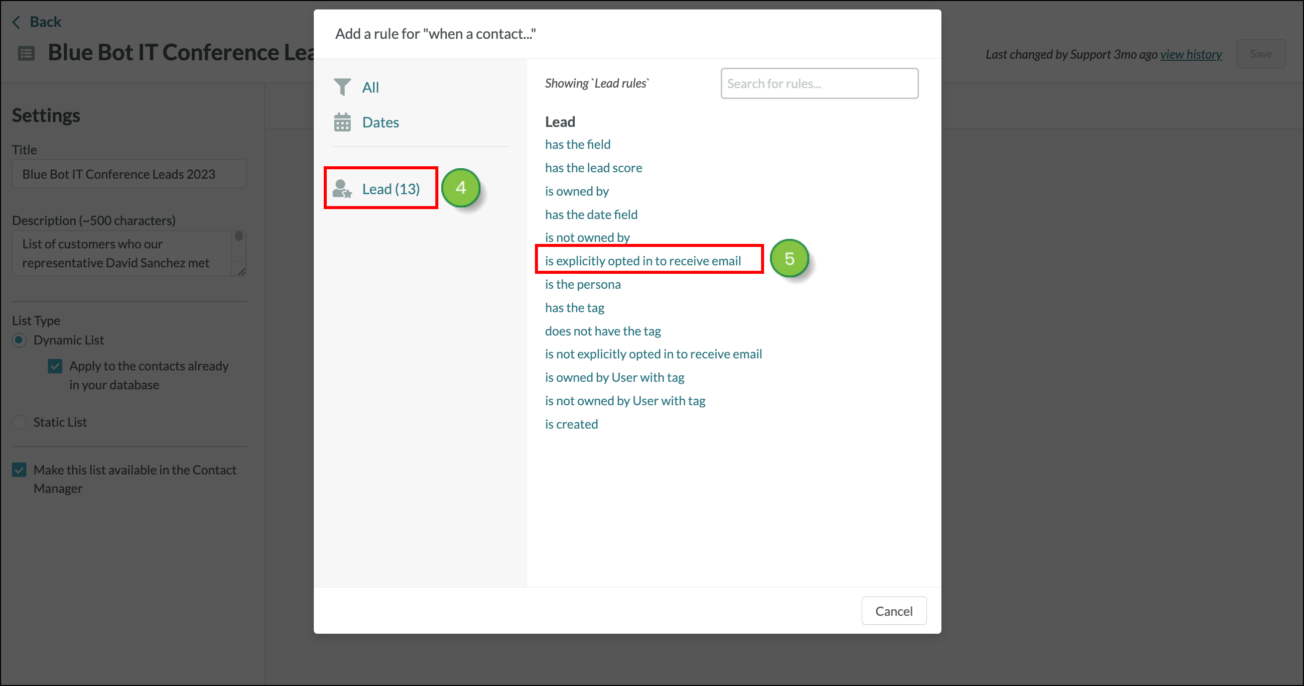Click the Lead person-star icon

[x=342, y=189]
